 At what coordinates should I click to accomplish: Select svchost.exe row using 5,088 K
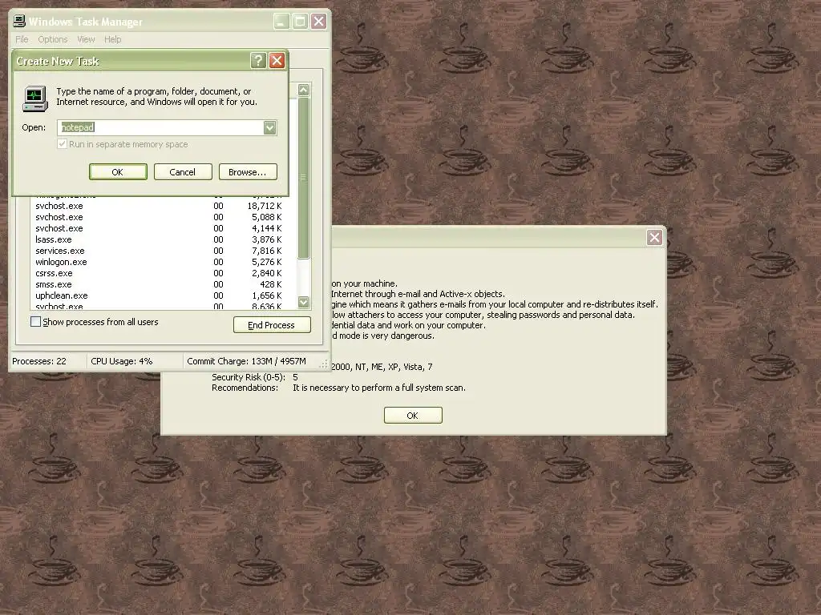[x=164, y=217]
